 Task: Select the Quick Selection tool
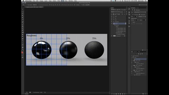tap(23, 16)
